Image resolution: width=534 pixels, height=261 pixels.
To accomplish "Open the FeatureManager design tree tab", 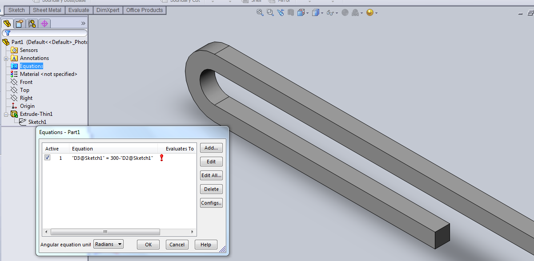I will 7,24.
